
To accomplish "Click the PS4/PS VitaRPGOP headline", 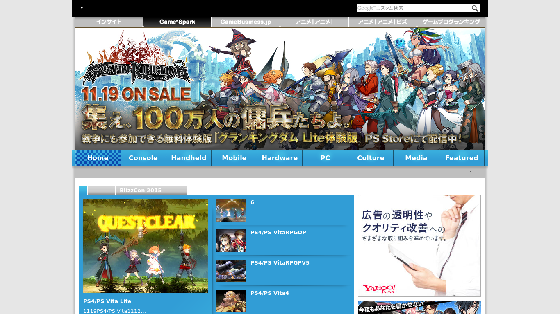I will [x=278, y=232].
